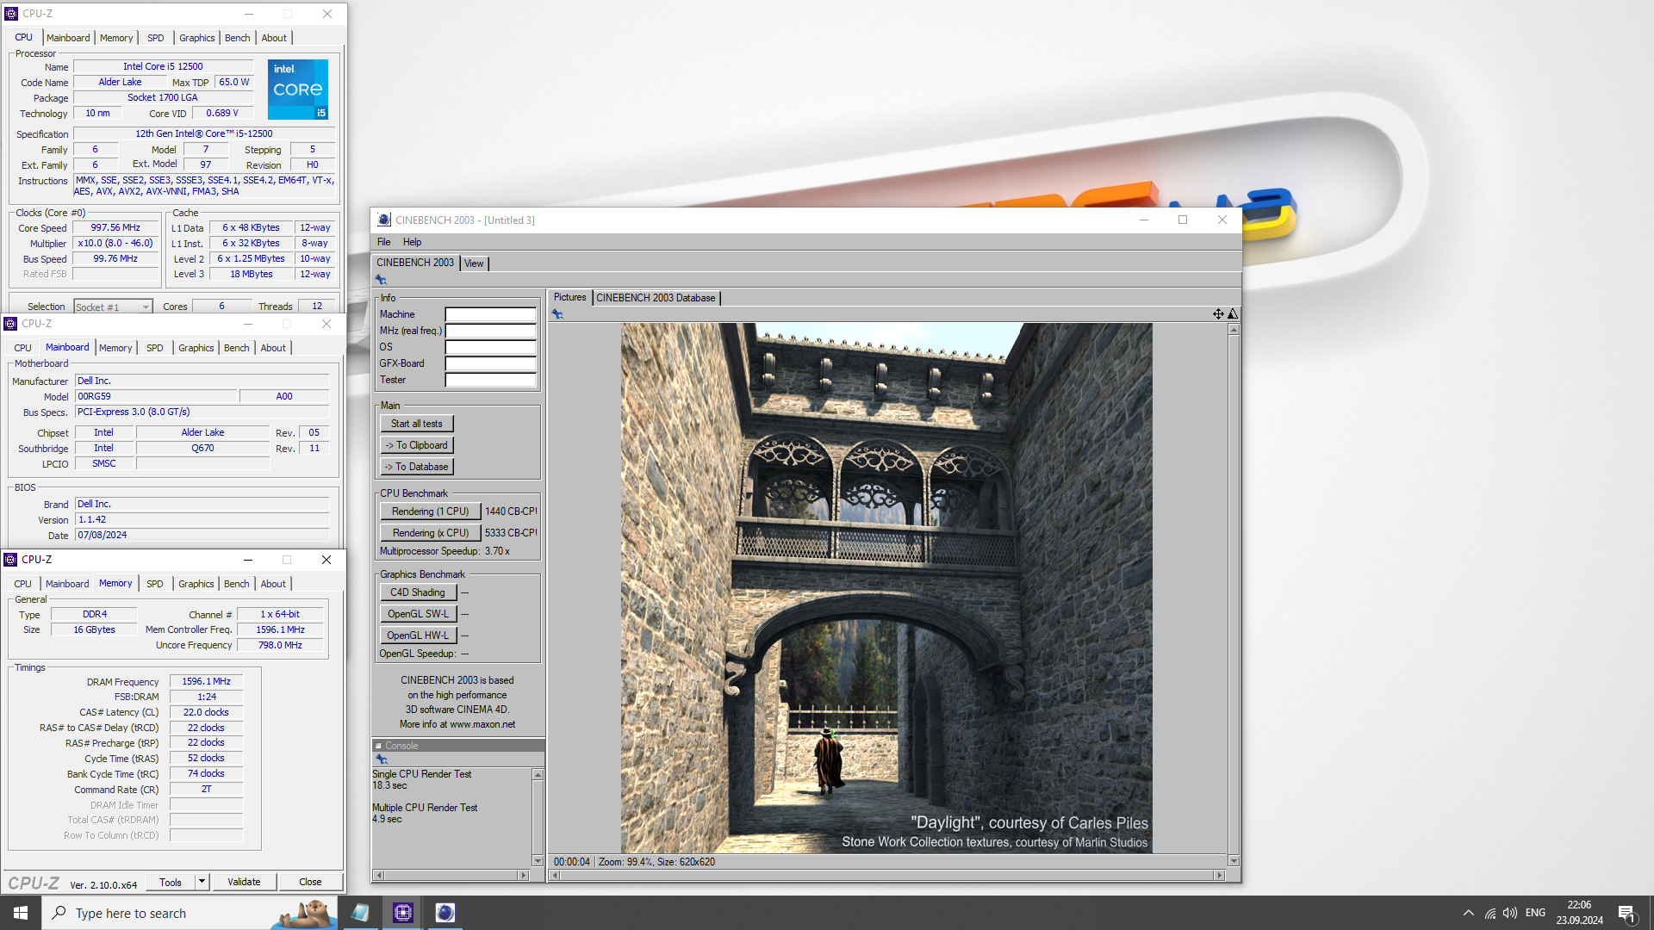Click the Validate button in CPU-Z
This screenshot has height=930, width=1654.
(244, 882)
